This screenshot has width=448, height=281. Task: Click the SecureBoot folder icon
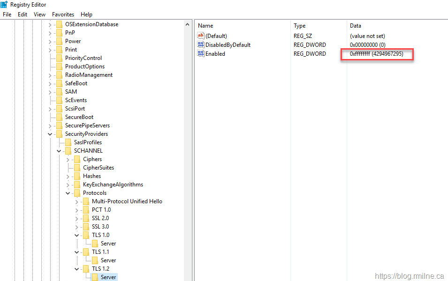point(59,117)
